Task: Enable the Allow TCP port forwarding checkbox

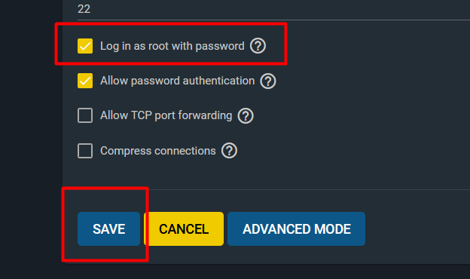Action: click(85, 115)
